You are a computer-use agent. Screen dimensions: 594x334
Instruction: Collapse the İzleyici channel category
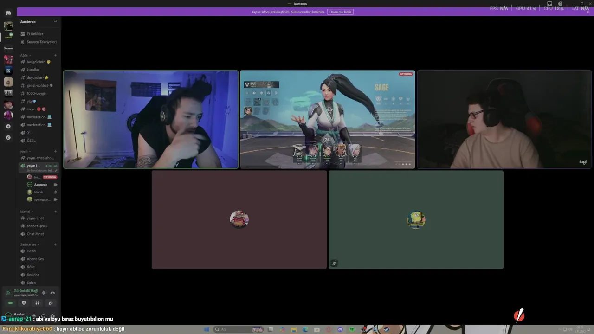pyautogui.click(x=26, y=212)
